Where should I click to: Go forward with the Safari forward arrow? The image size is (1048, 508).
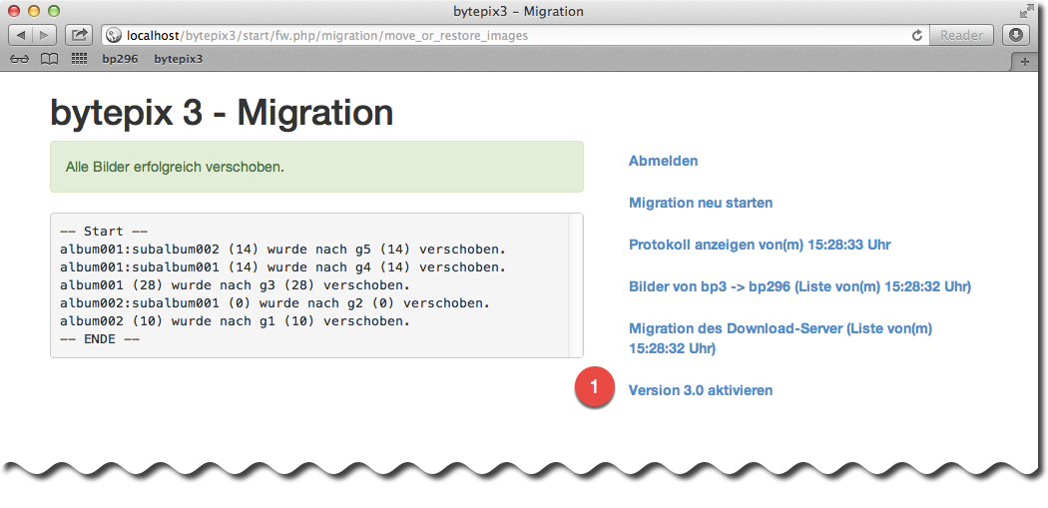point(44,35)
